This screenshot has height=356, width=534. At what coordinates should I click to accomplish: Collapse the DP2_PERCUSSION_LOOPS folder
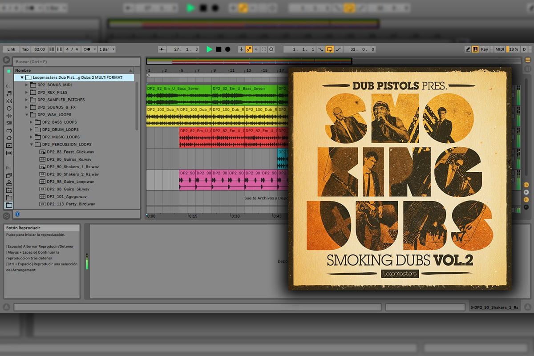click(x=32, y=144)
